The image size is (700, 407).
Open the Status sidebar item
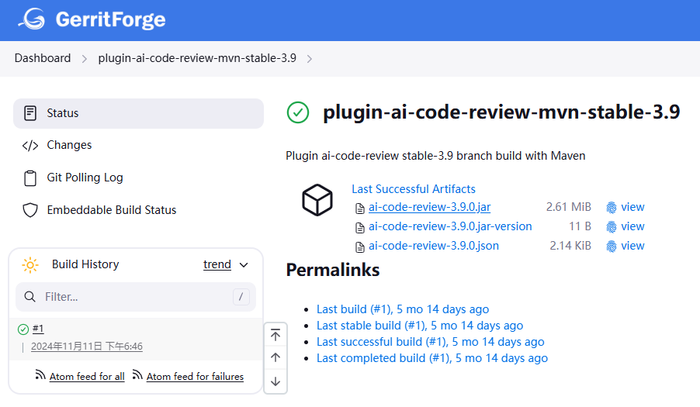coord(138,113)
